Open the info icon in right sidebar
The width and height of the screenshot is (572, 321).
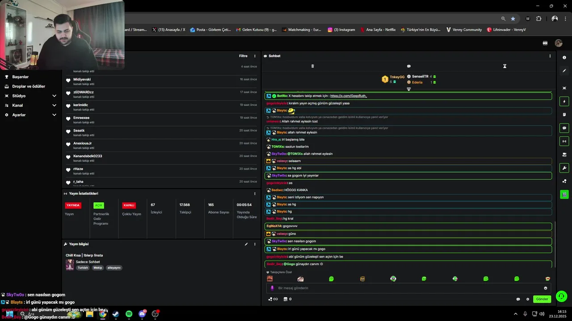tap(564, 58)
